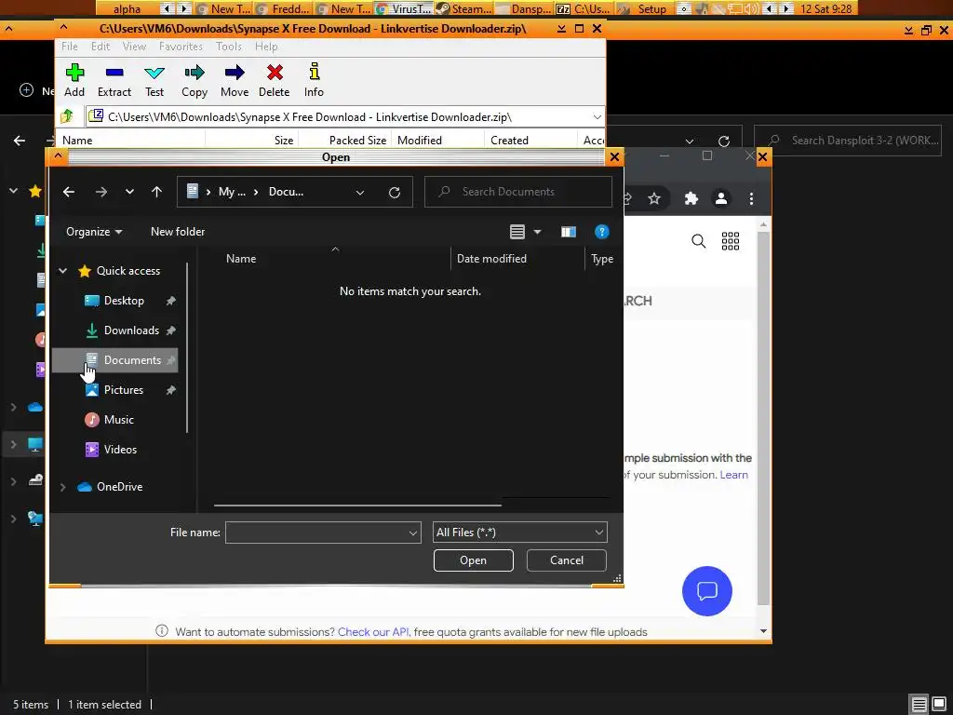Click the red Delete icon in 7-Zip
The height and width of the screenshot is (715, 953).
click(275, 73)
